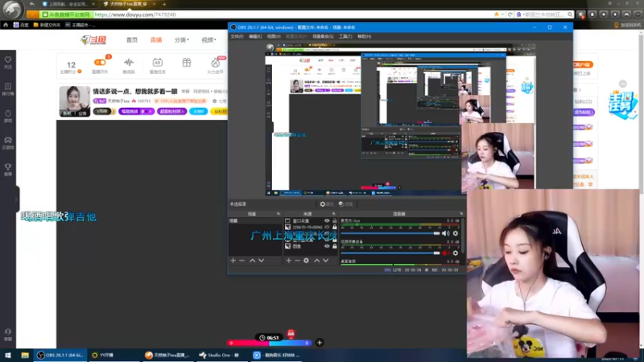Screen dimensions: 644x362
Task: Open settings gear for video capture device audio
Action: click(455, 253)
